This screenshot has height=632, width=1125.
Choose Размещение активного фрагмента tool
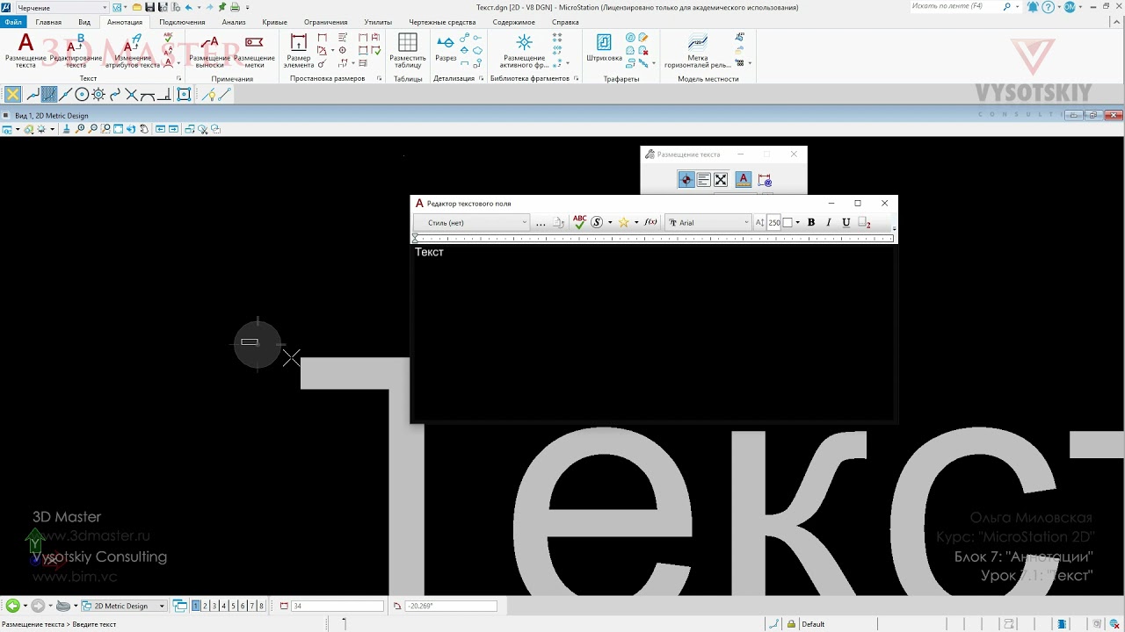coord(524,51)
